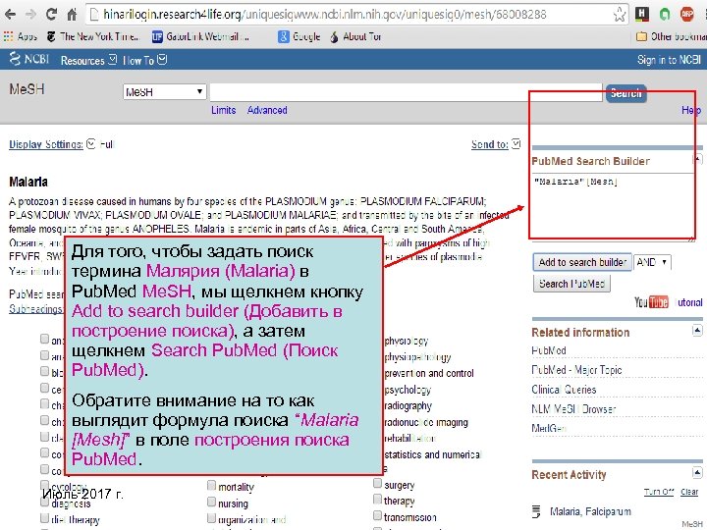Open the How To menu
The height and width of the screenshot is (530, 707).
coord(144,60)
